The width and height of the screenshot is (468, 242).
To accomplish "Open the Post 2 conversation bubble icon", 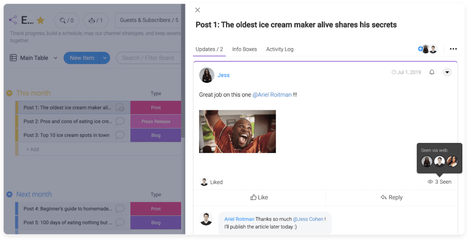I will (x=120, y=121).
